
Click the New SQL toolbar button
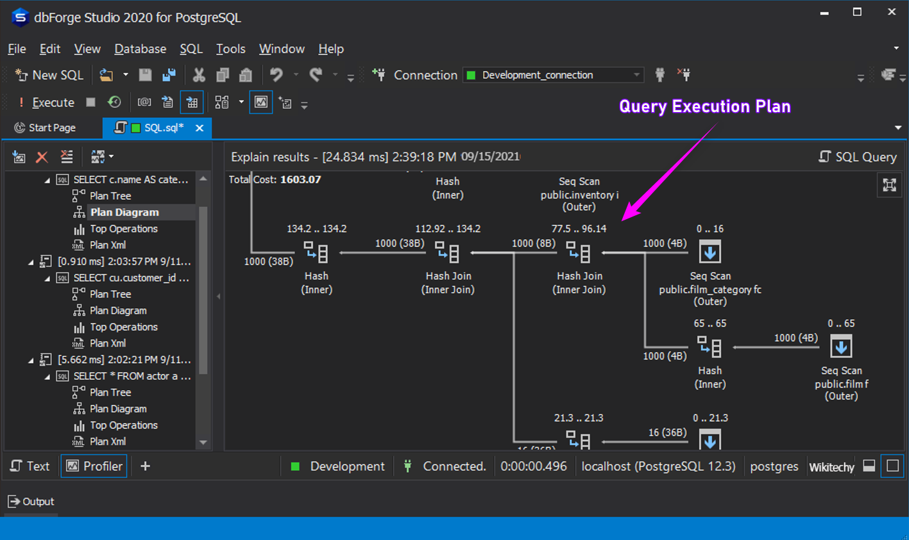49,75
